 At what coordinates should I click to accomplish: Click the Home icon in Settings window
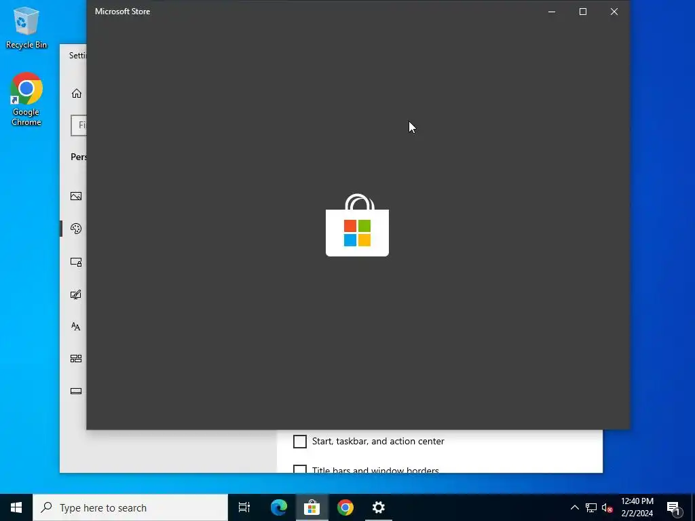click(77, 94)
